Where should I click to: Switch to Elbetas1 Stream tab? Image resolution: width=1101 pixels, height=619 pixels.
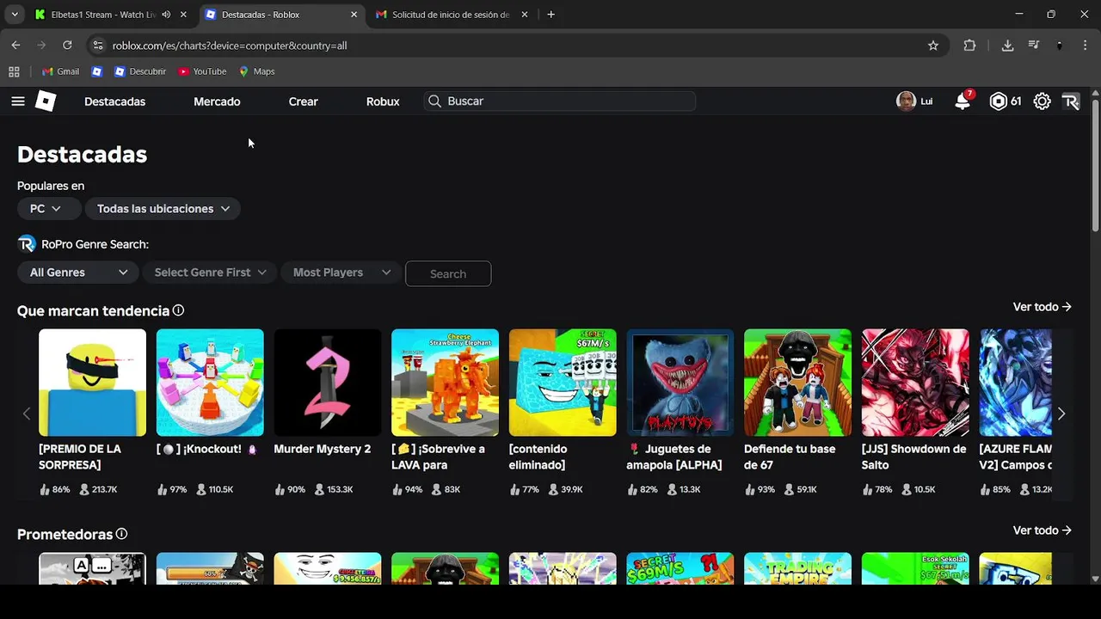(103, 15)
